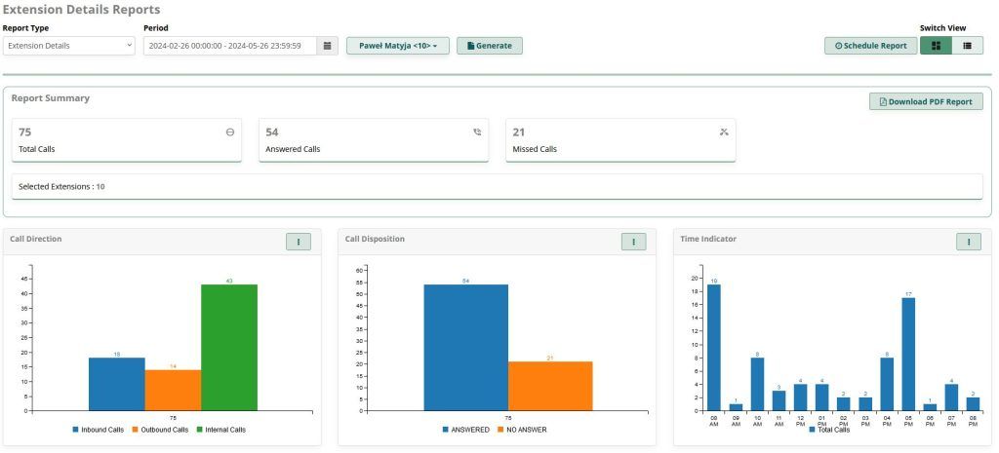Click the Schedule Report button
Viewport: 999px width, 453px height.
(x=870, y=46)
